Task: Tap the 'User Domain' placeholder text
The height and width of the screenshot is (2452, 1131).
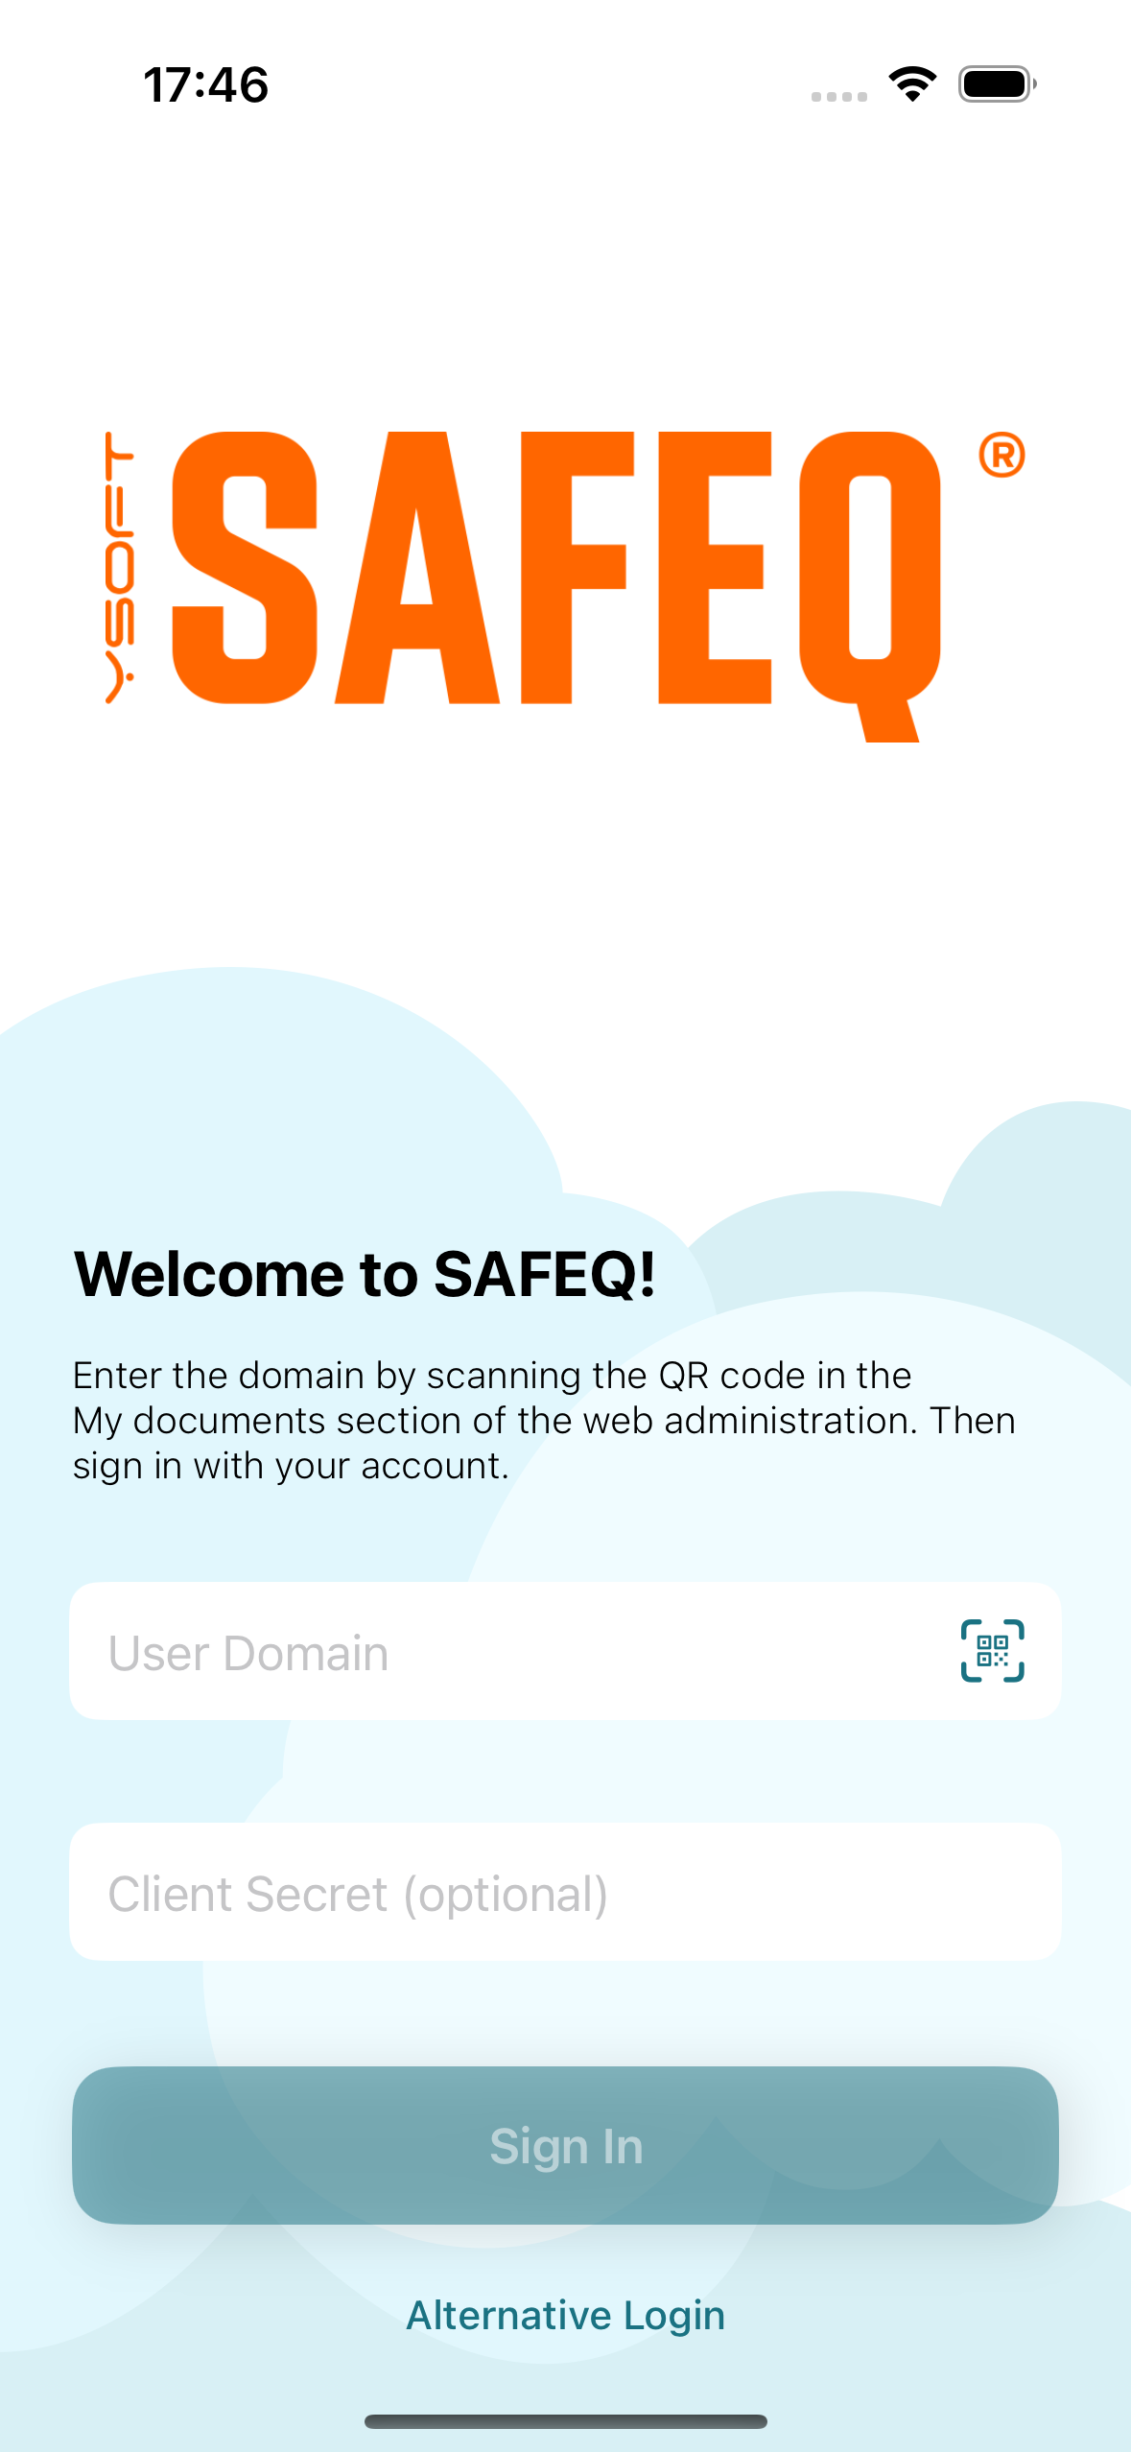Action: 248,1653
